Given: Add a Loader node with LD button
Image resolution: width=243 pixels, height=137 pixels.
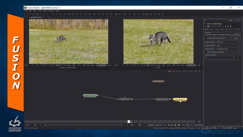Looking at the screenshot, I should click(44, 14).
